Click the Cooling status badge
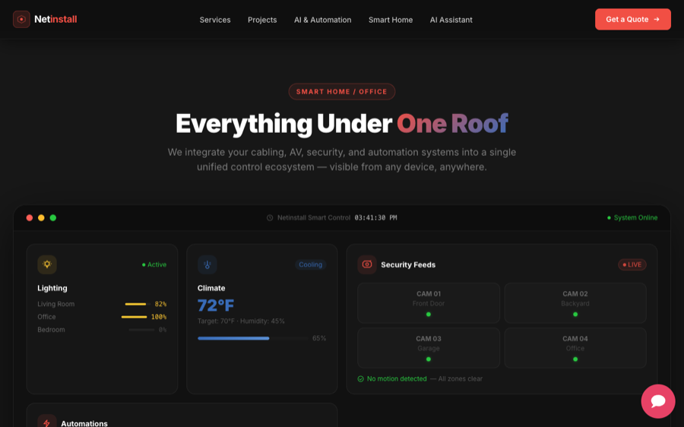Image resolution: width=684 pixels, height=427 pixels. coord(311,264)
